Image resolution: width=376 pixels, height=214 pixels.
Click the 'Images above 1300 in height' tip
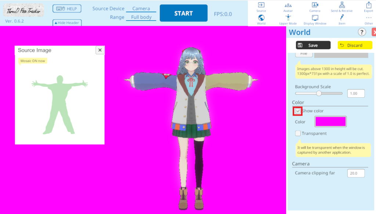(x=333, y=71)
